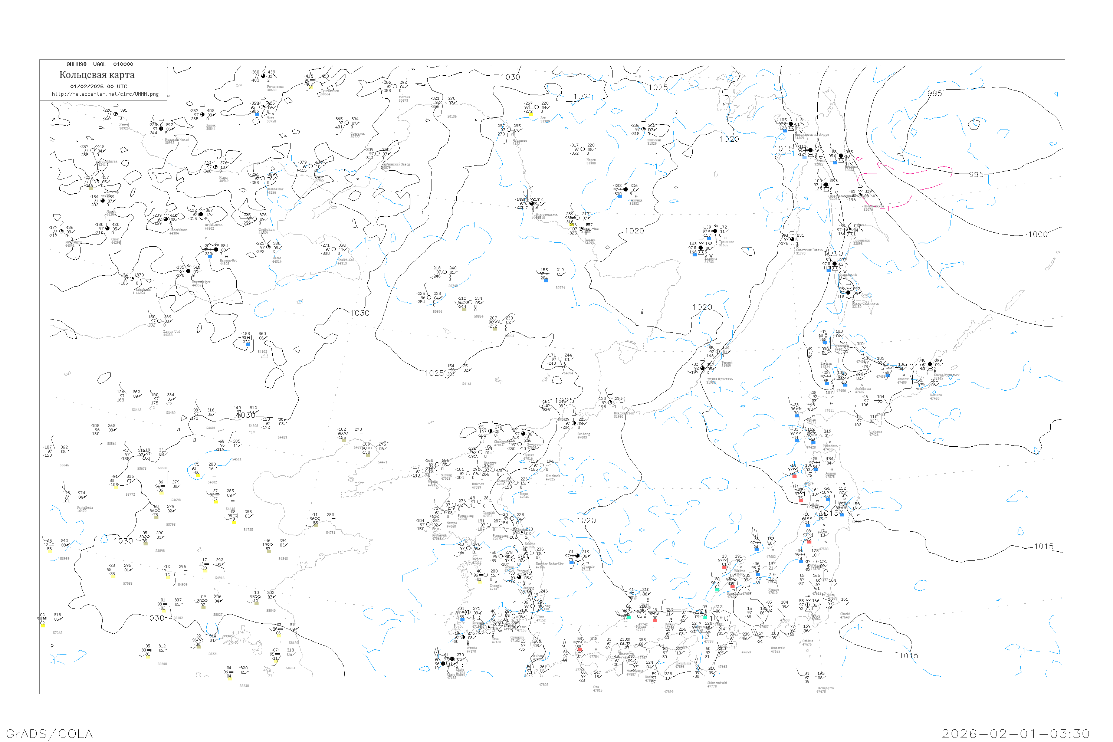Click the 2026-02-01-03:30 timestamp

pyautogui.click(x=1015, y=733)
